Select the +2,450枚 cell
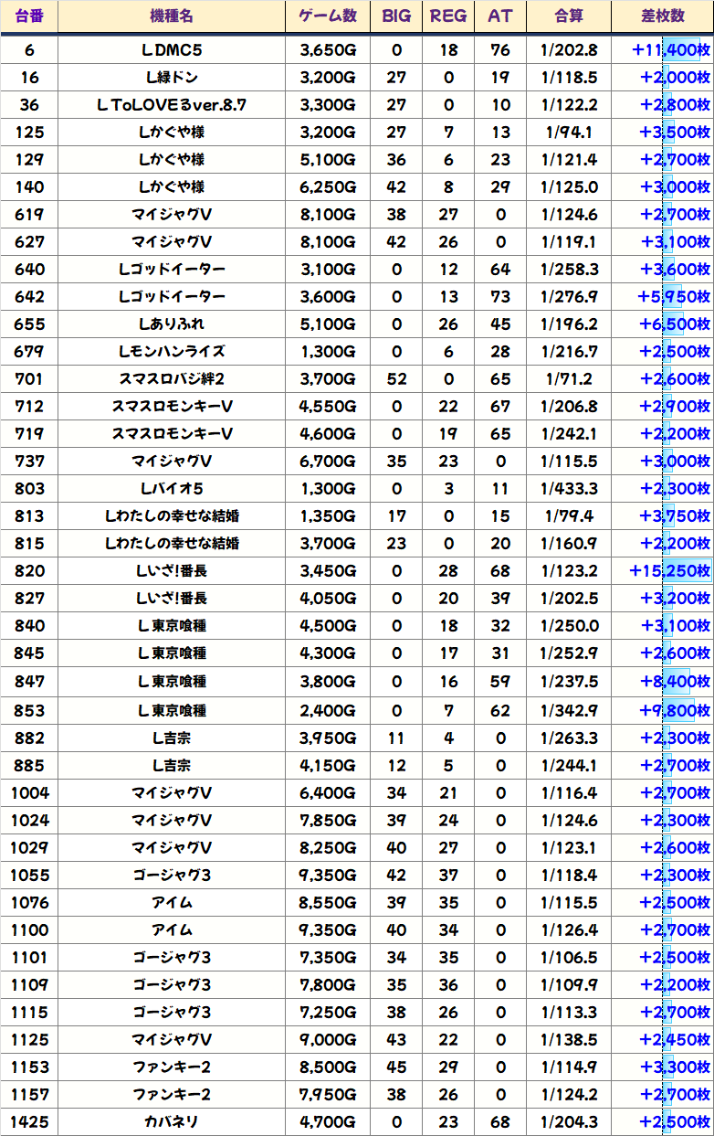Viewport: 714px width, 1136px height. (663, 1039)
